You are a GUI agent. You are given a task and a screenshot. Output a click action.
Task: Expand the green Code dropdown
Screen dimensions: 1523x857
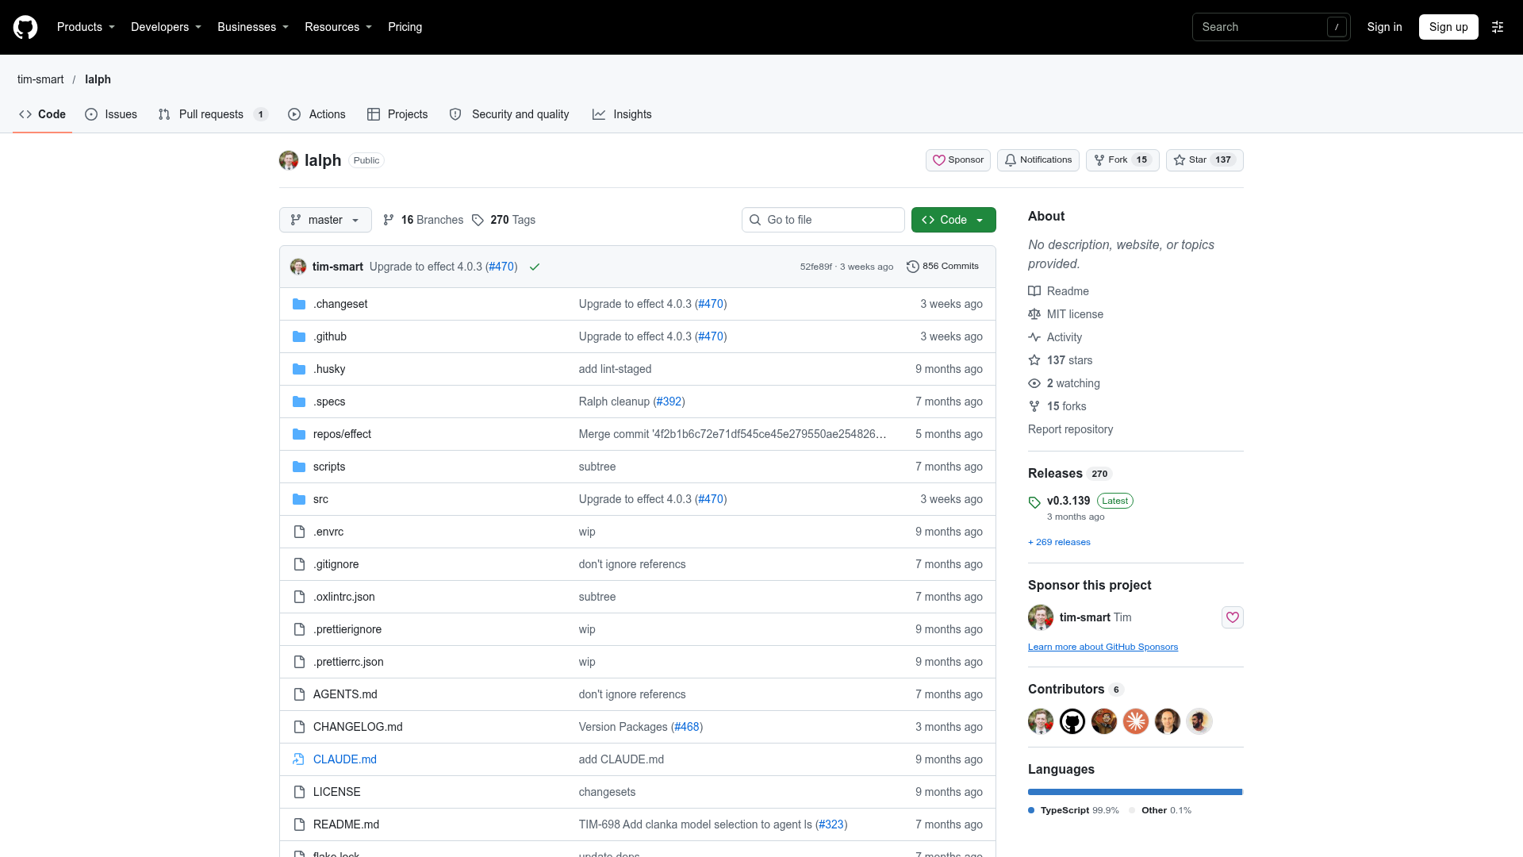[953, 220]
